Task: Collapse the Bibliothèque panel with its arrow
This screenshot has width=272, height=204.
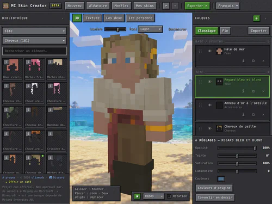Action: click(x=63, y=18)
